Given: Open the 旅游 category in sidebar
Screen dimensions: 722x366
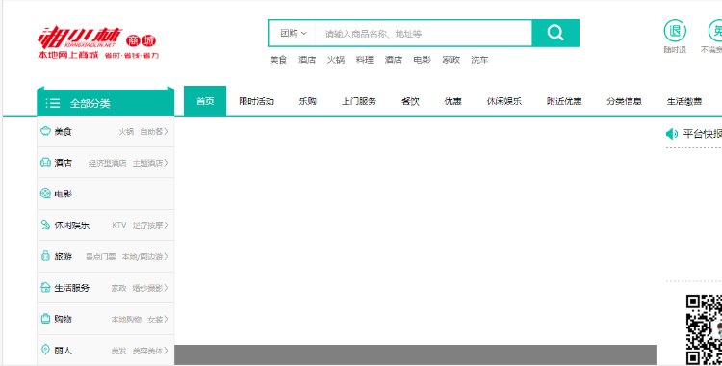Looking at the screenshot, I should 64,257.
